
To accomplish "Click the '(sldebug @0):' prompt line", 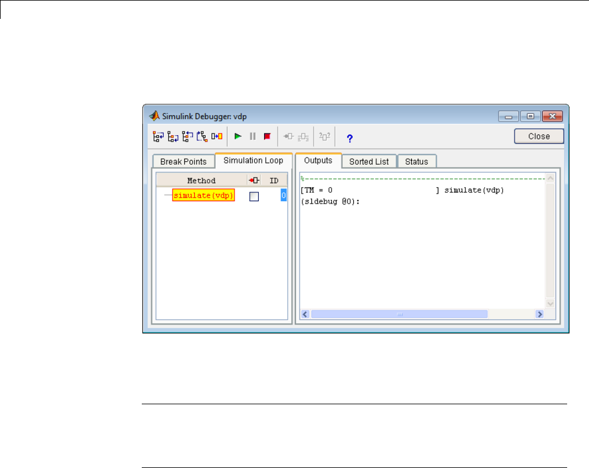I will (x=330, y=201).
